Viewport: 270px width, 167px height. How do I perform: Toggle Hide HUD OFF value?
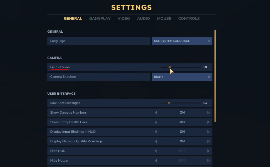(182, 151)
